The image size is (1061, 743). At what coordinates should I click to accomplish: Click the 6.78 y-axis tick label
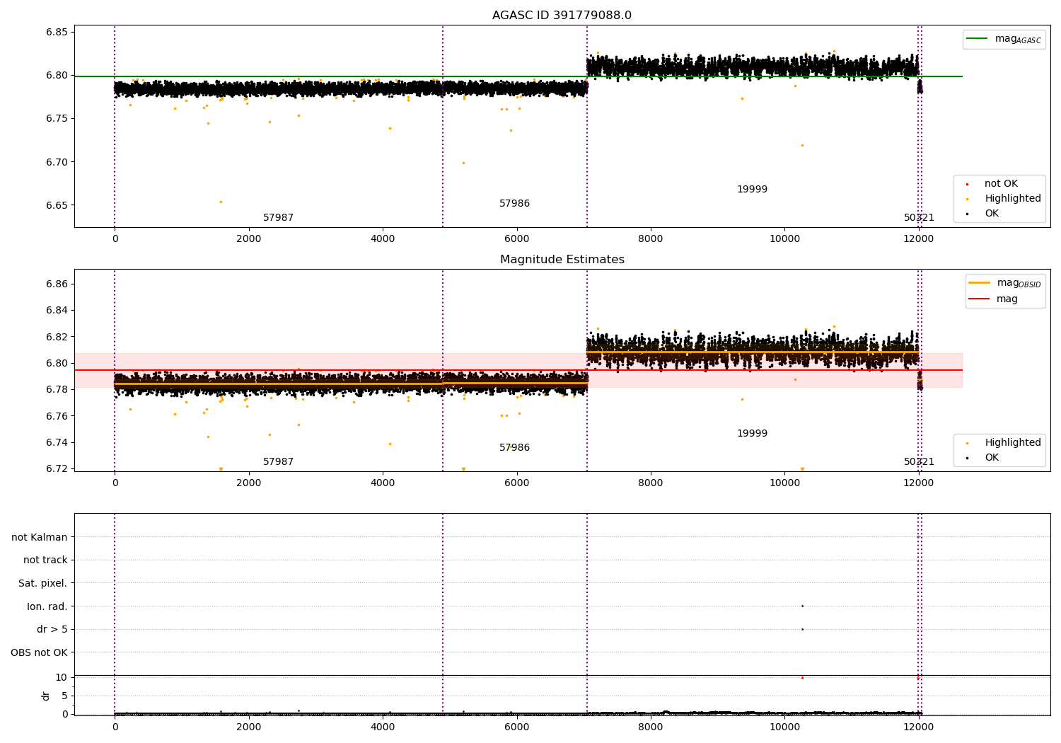click(x=57, y=390)
